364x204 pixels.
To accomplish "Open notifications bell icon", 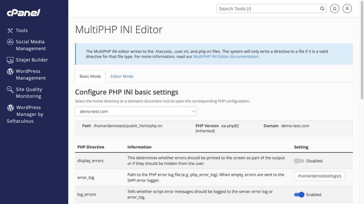I will (335, 9).
